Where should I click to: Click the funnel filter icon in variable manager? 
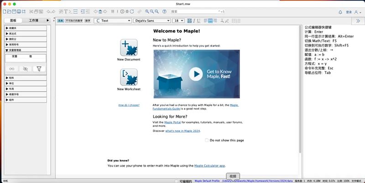39,69
